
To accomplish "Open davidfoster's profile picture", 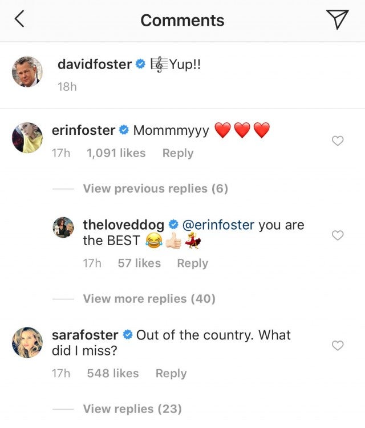I will pyautogui.click(x=27, y=71).
